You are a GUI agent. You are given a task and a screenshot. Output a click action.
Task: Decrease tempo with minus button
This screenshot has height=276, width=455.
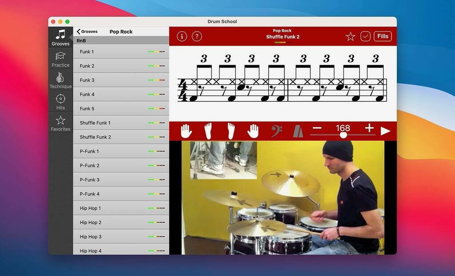pyautogui.click(x=317, y=128)
